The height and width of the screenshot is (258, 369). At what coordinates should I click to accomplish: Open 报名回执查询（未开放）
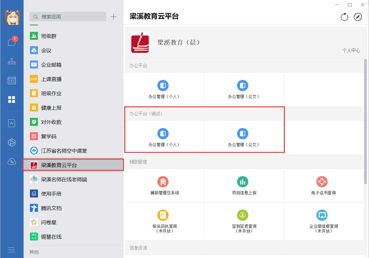[164, 221]
